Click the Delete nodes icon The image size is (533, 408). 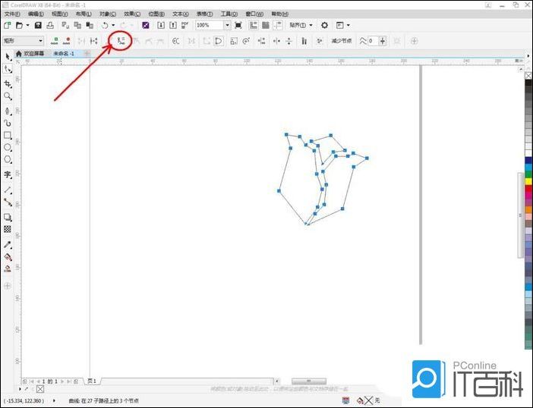coord(67,41)
